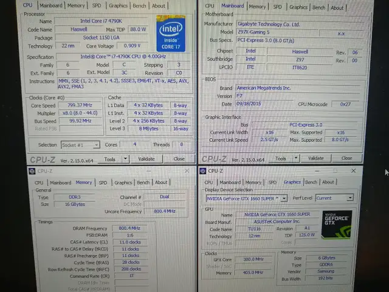Open Graphics tab in processor window
Screen dimensions: 389x292
(118, 5)
